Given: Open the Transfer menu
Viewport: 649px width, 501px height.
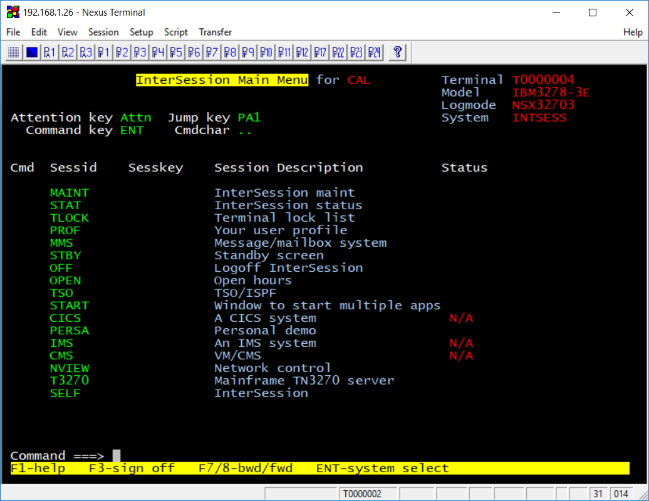Looking at the screenshot, I should (215, 32).
